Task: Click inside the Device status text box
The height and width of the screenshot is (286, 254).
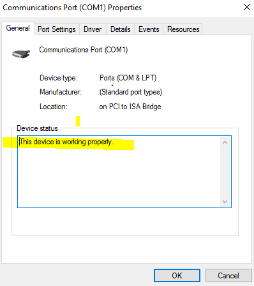Action: (x=124, y=172)
